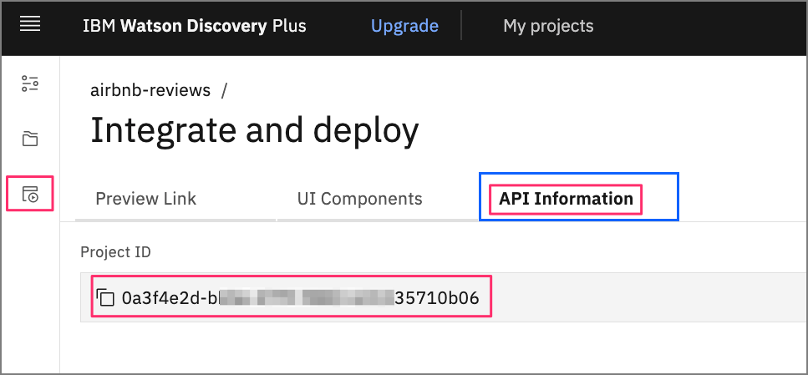
Task: Switch to the Preview Link tab
Action: (175, 199)
